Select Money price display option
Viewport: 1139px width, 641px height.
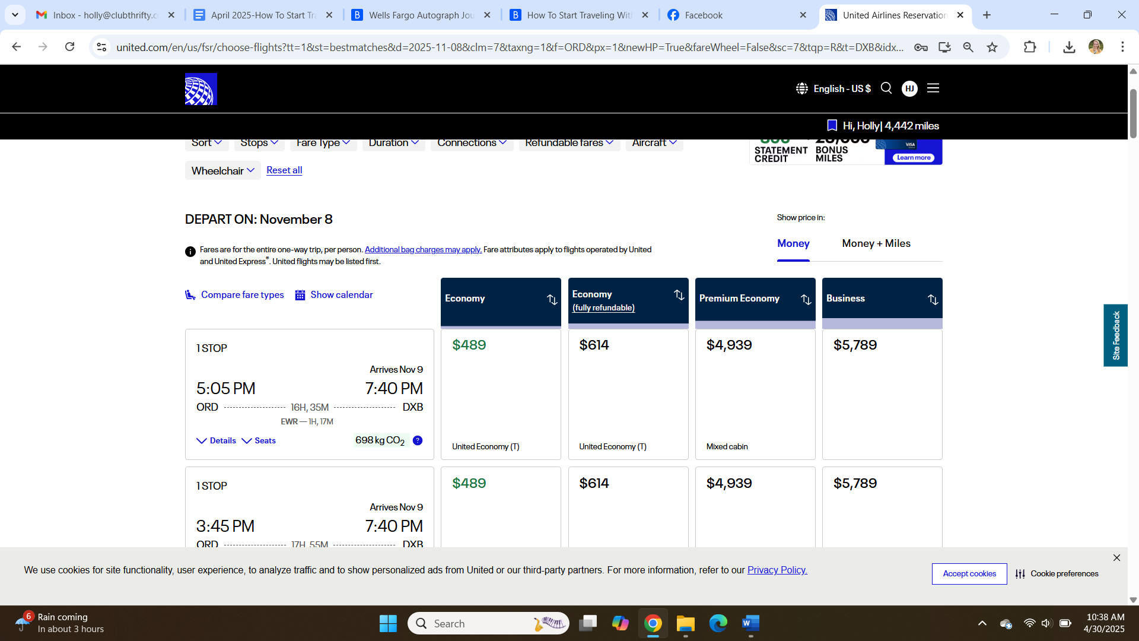[x=793, y=243]
